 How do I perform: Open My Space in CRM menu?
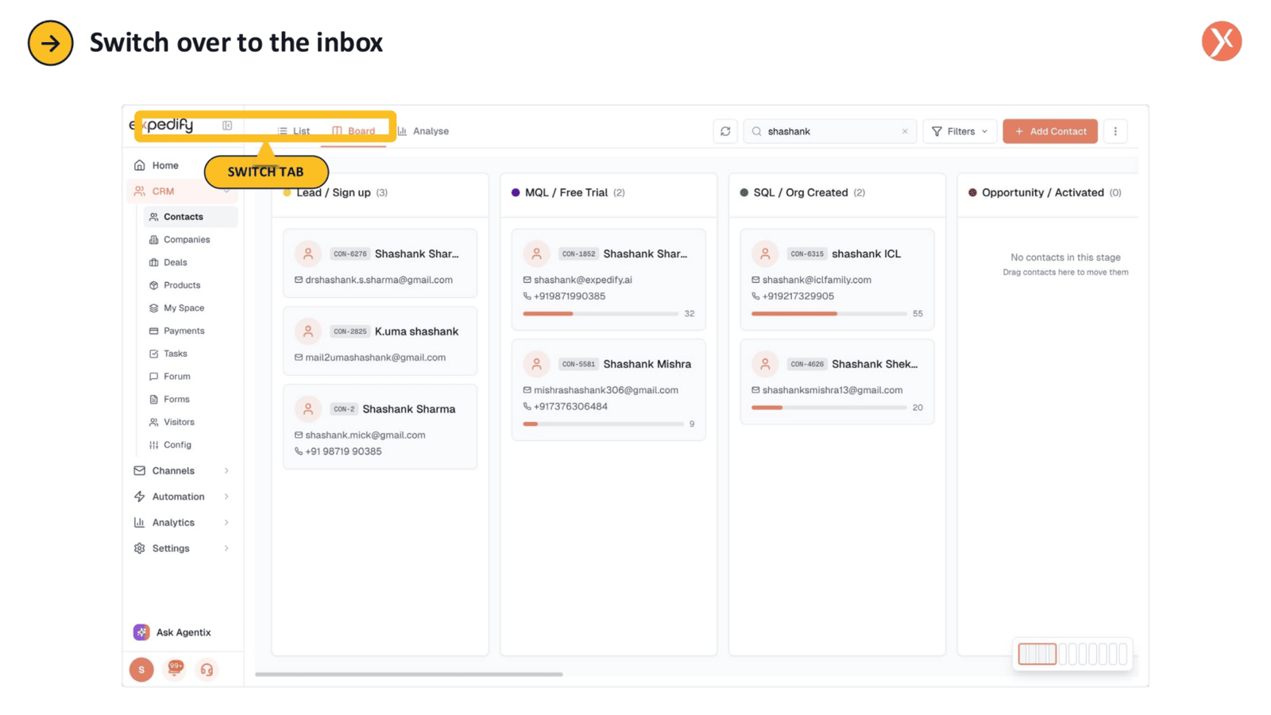[184, 308]
